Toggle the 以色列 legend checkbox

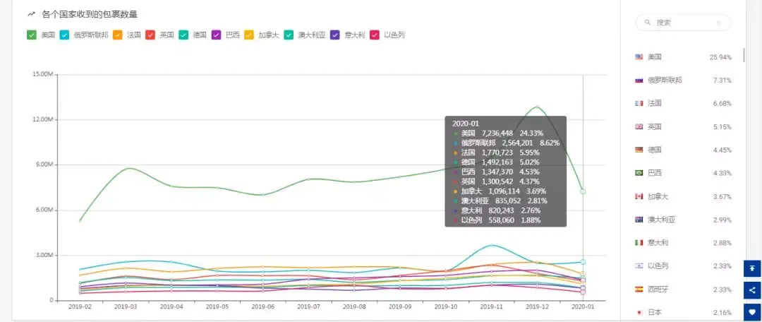375,35
